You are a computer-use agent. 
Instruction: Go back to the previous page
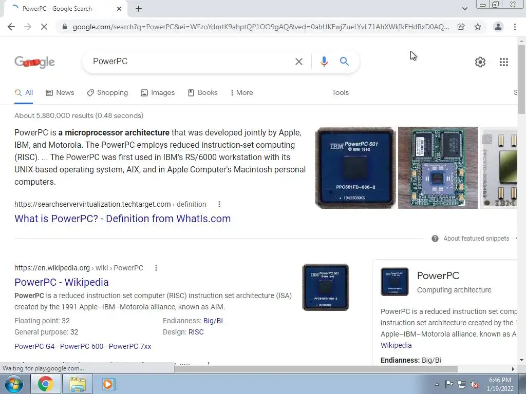11,27
